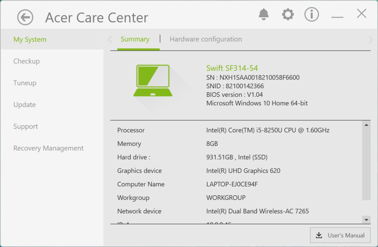Open the information (i) icon
Image resolution: width=378 pixels, height=247 pixels.
[x=311, y=14]
